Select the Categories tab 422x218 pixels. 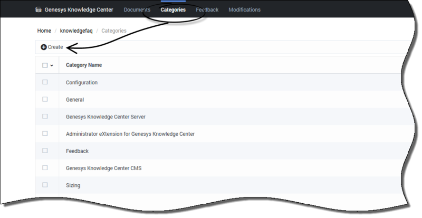pos(173,9)
